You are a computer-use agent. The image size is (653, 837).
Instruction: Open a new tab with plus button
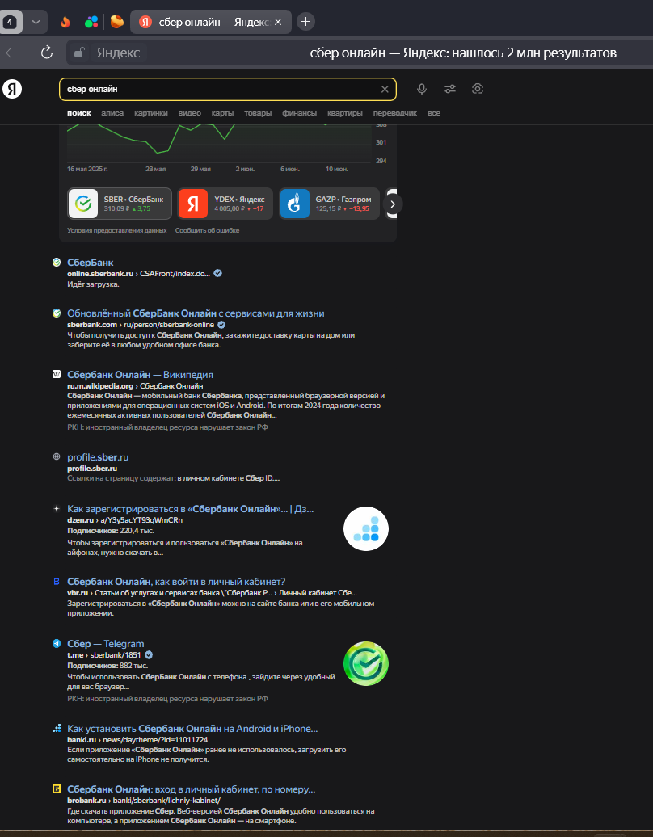coord(305,22)
